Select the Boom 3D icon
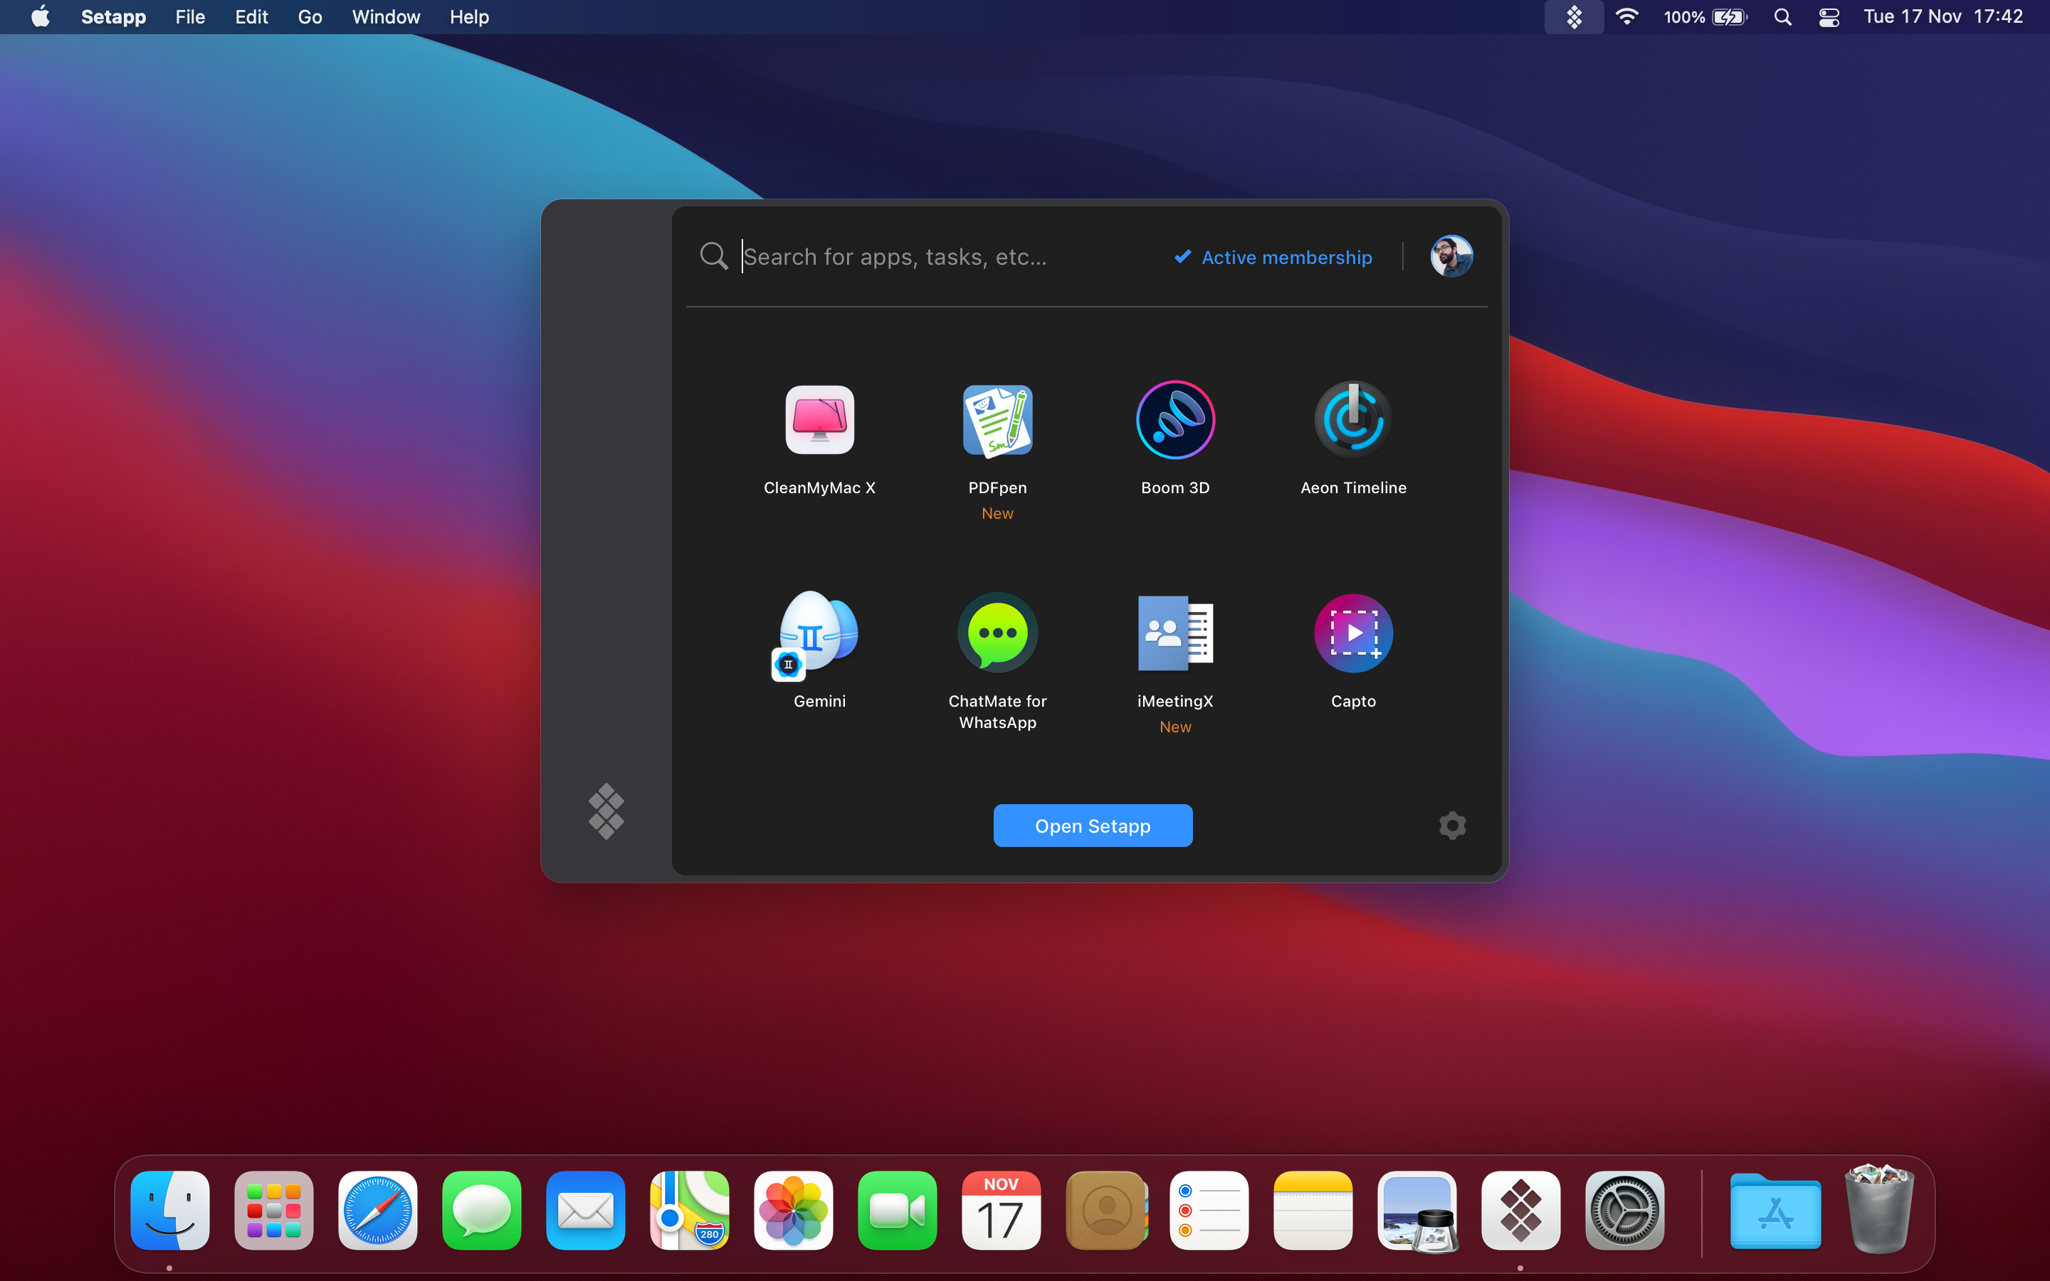Image resolution: width=2050 pixels, height=1281 pixels. tap(1175, 420)
